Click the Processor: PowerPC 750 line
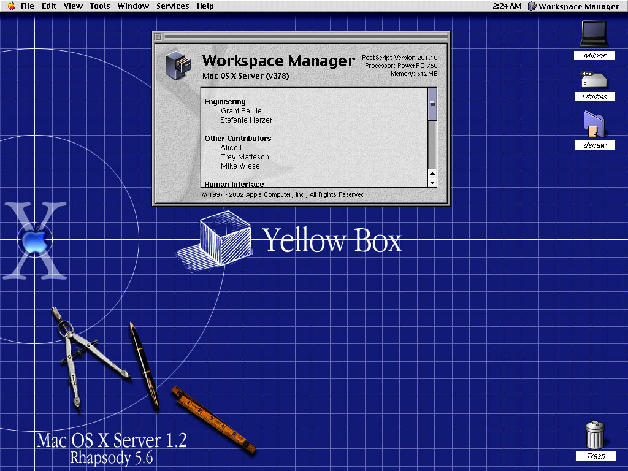Viewport: 628px width, 471px height. pos(401,66)
